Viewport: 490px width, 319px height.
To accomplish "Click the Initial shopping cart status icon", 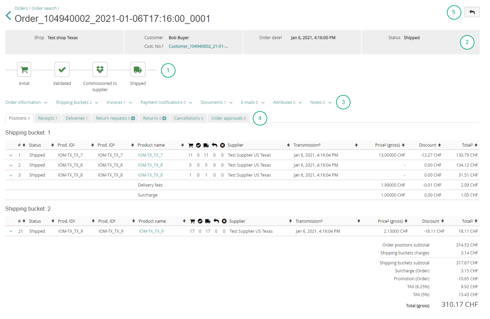I will pyautogui.click(x=24, y=69).
